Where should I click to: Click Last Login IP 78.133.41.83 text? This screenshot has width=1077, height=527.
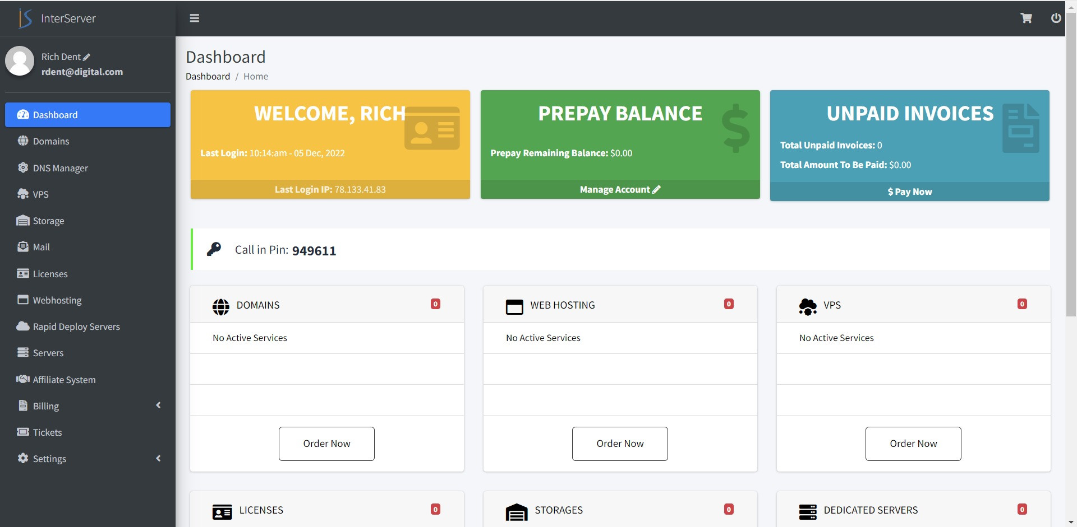tap(330, 189)
